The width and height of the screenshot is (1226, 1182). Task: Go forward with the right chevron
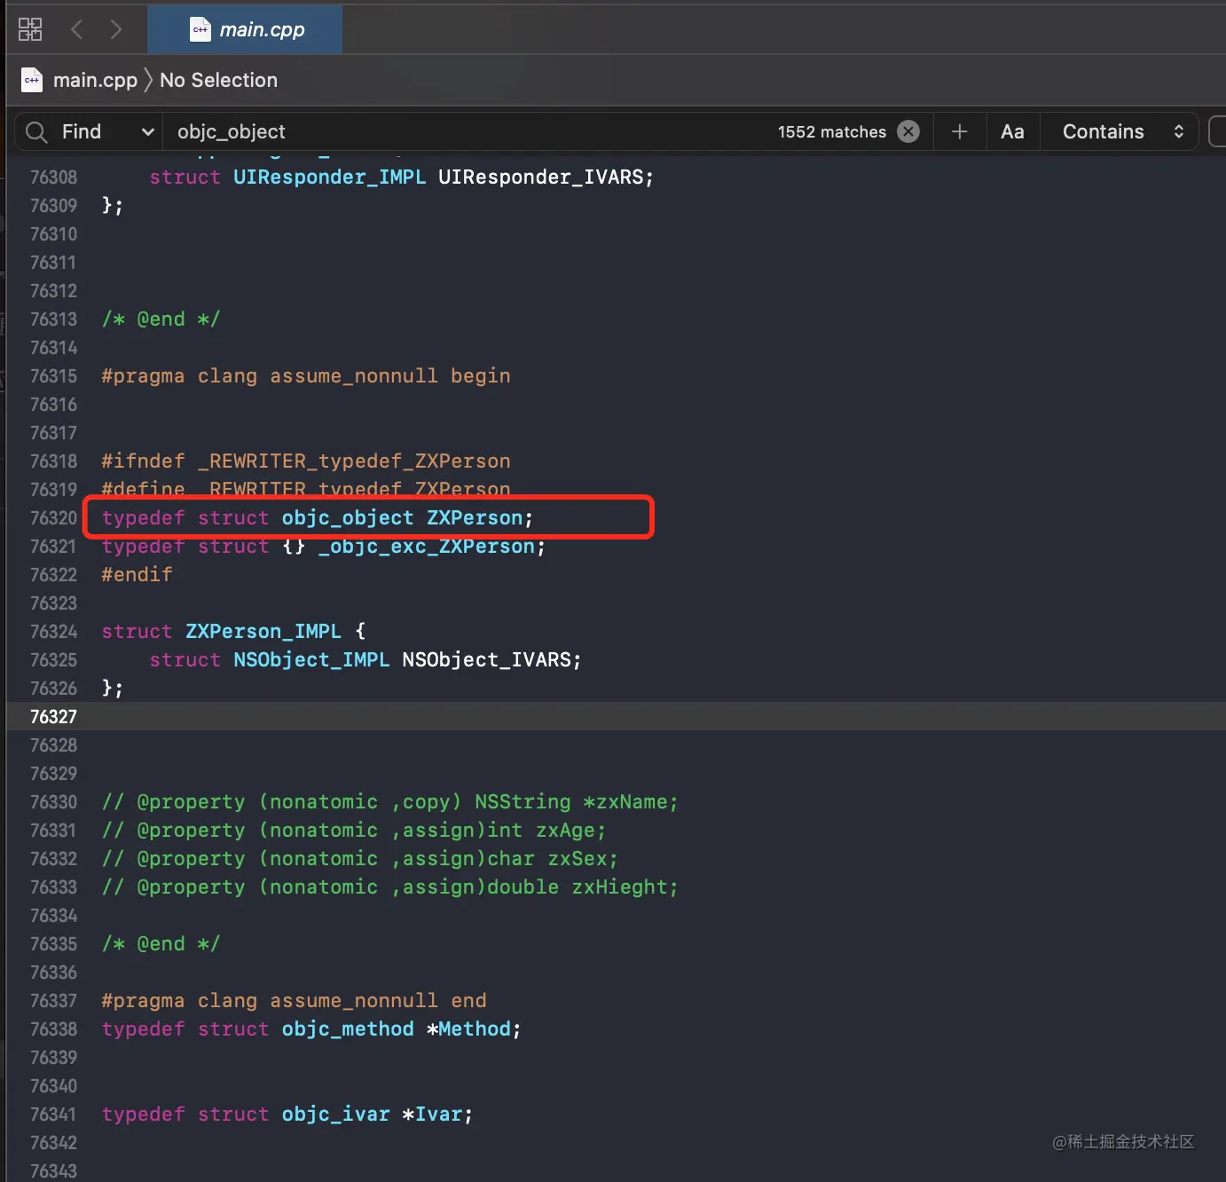point(116,29)
